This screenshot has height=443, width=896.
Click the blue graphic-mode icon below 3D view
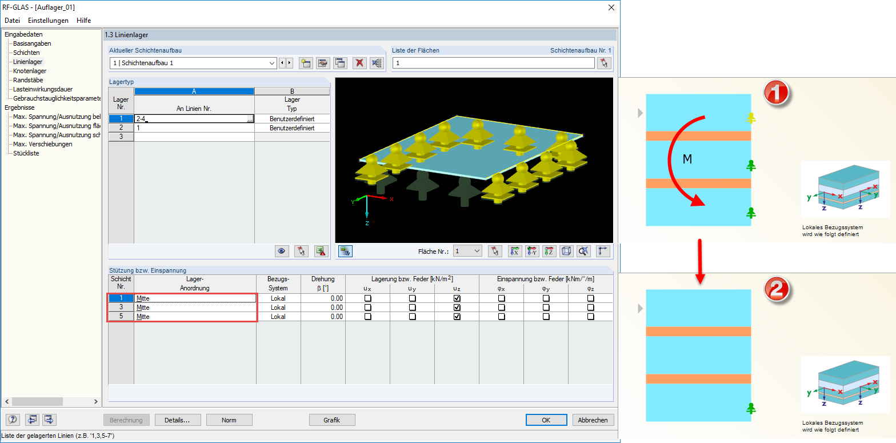[x=345, y=250]
